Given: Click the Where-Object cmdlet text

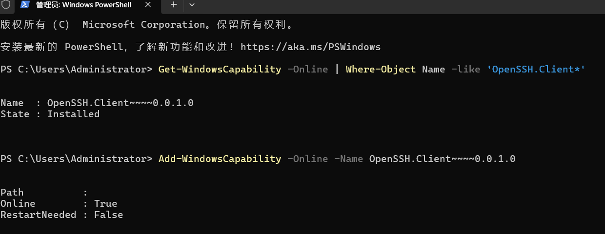Looking at the screenshot, I should tap(381, 69).
